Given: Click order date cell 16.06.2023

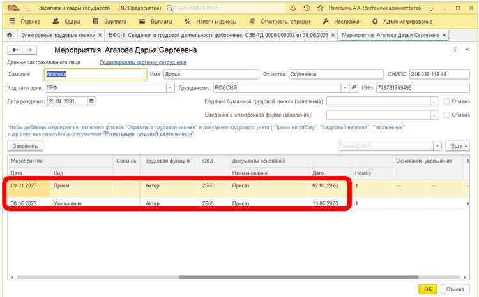Looking at the screenshot, I should (x=325, y=203).
